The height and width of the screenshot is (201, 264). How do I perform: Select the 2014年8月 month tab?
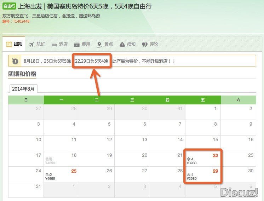tap(23, 89)
